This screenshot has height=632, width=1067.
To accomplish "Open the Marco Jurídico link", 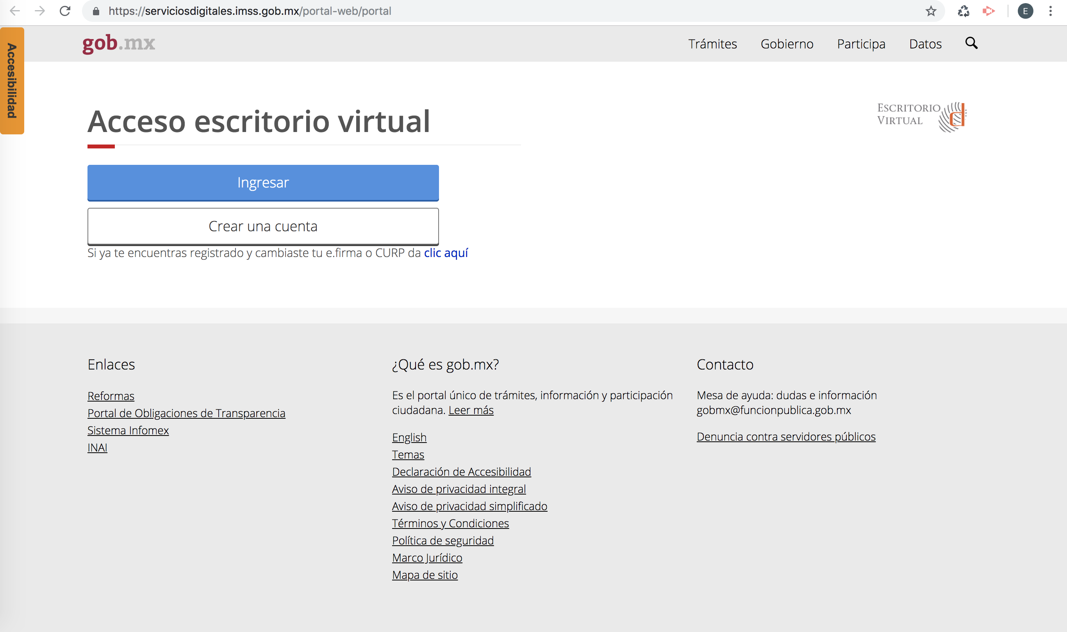I will tap(427, 557).
